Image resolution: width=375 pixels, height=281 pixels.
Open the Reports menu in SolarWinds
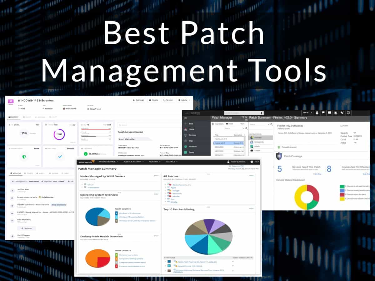[x=155, y=162]
